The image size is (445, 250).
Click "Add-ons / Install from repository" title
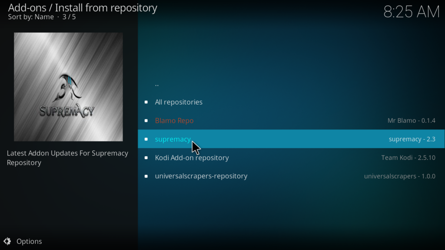[83, 8]
